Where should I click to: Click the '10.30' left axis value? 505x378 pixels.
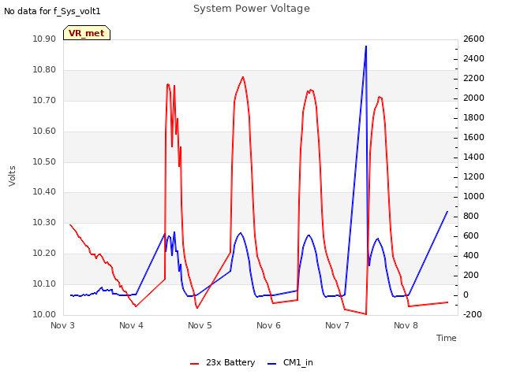tap(44, 222)
